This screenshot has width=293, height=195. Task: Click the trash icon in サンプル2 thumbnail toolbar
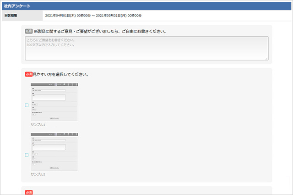76,134
